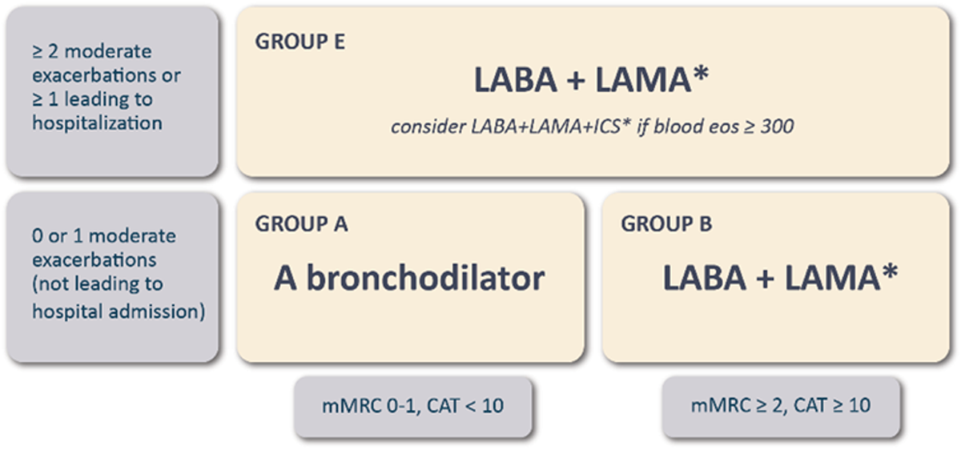Click the 'mMRC ≥ 2, CAT ≥ 10' box
The width and height of the screenshot is (961, 450).
[x=780, y=406]
